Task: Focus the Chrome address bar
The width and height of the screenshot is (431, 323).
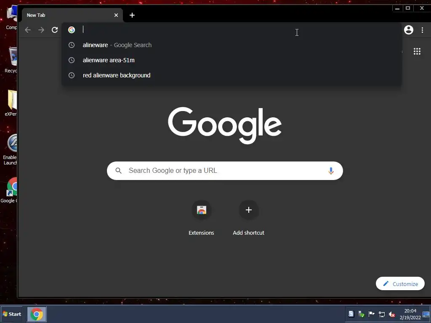Action: [232, 30]
